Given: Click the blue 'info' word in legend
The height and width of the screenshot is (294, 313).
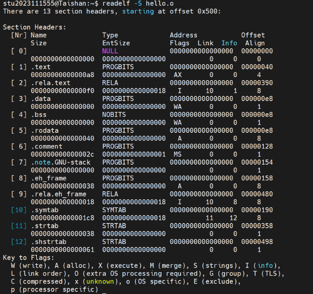Looking at the screenshot, I should point(265,266).
